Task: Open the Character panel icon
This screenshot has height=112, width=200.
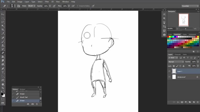Action: point(164,14)
